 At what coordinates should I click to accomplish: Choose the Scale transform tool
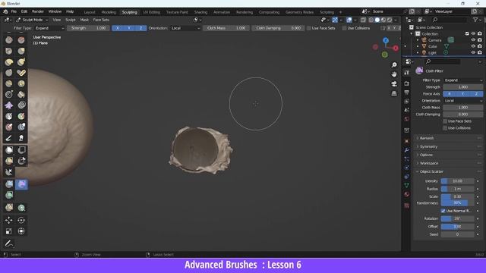click(x=9, y=231)
